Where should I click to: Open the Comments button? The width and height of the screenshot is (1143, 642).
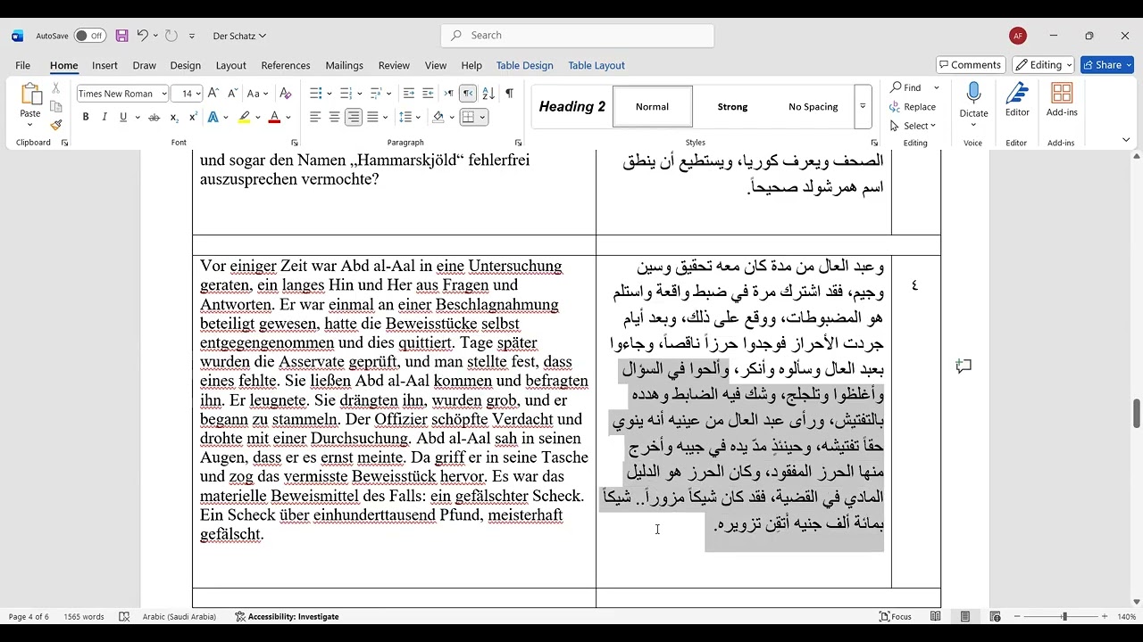[x=969, y=65]
